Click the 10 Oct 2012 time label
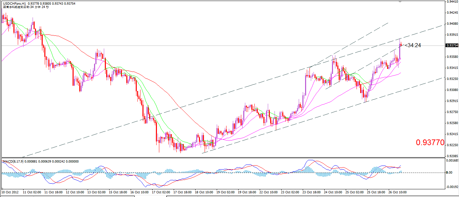Screen dimensions: 459x197 click(10, 192)
